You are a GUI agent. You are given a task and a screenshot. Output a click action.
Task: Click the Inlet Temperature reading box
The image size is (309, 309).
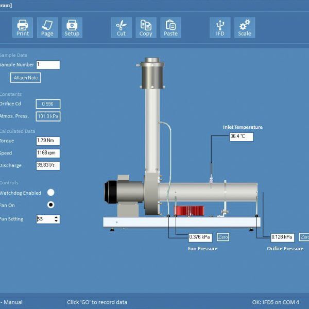click(241, 137)
